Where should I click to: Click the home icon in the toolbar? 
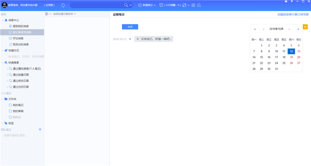pos(199,5)
